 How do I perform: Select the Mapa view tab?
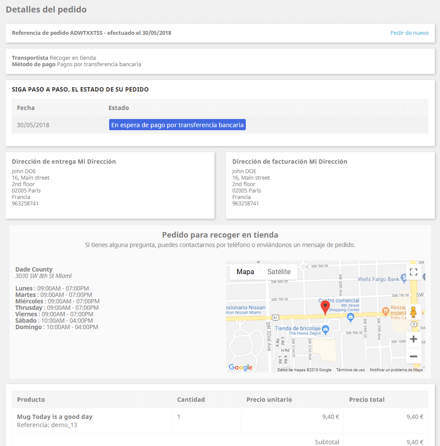pos(245,272)
